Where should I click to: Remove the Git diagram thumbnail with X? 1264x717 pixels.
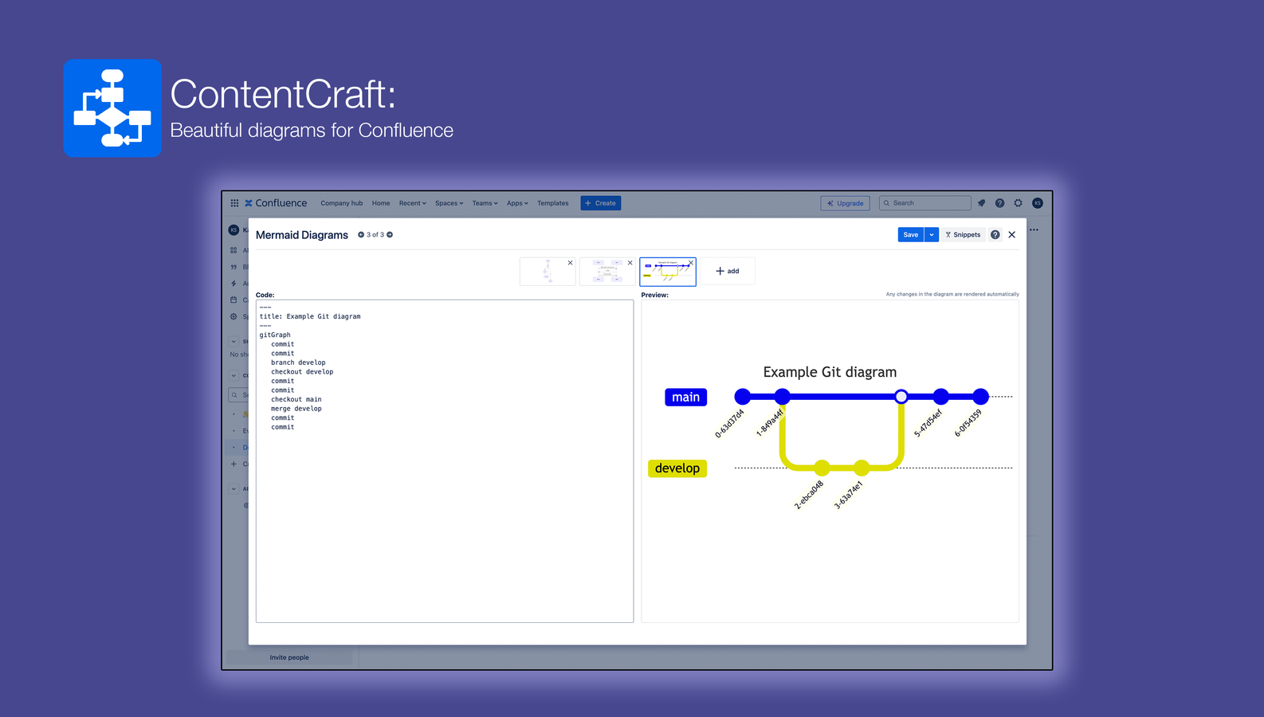coord(690,263)
